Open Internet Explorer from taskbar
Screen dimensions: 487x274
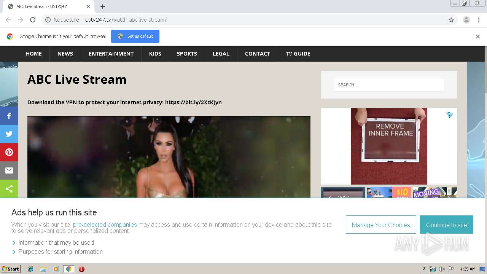point(30,269)
